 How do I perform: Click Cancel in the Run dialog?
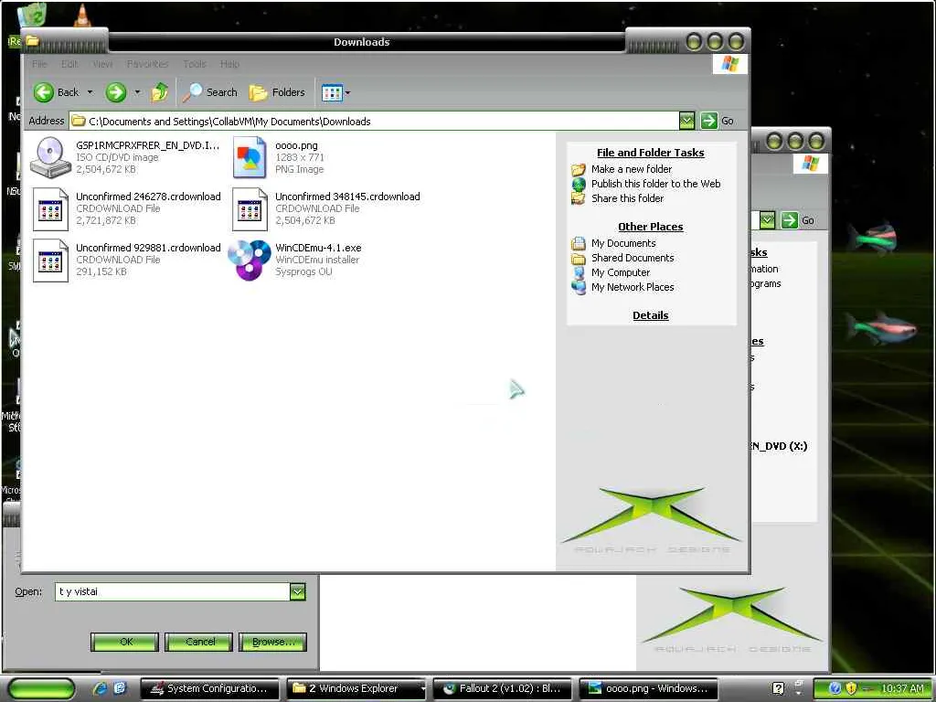[198, 642]
